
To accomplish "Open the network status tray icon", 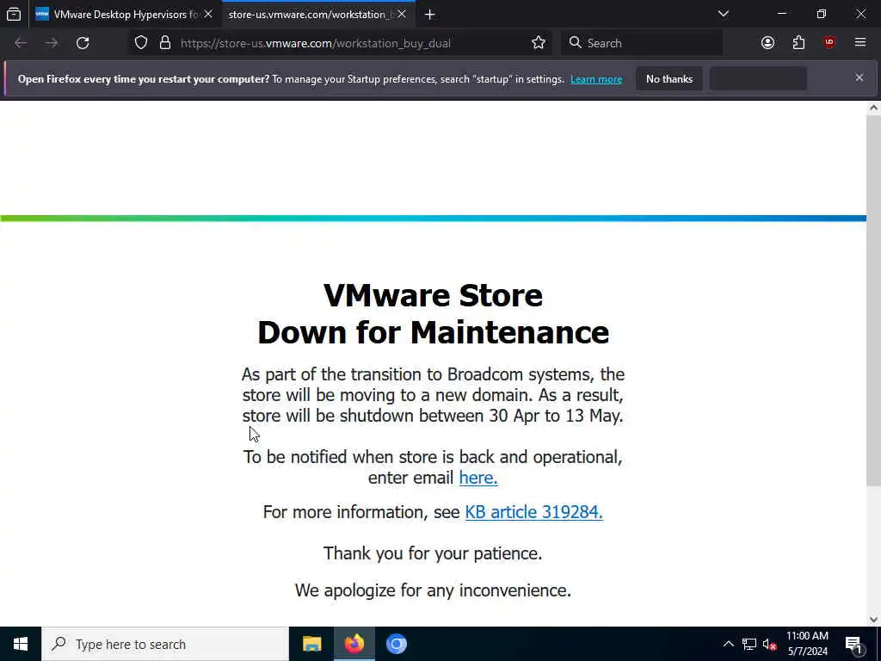I will click(x=749, y=644).
